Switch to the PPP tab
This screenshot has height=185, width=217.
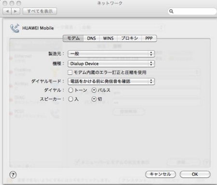pyautogui.click(x=149, y=38)
